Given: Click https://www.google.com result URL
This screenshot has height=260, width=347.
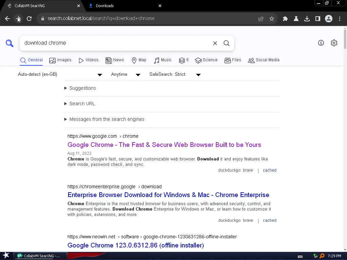Looking at the screenshot, I should coord(103,136).
